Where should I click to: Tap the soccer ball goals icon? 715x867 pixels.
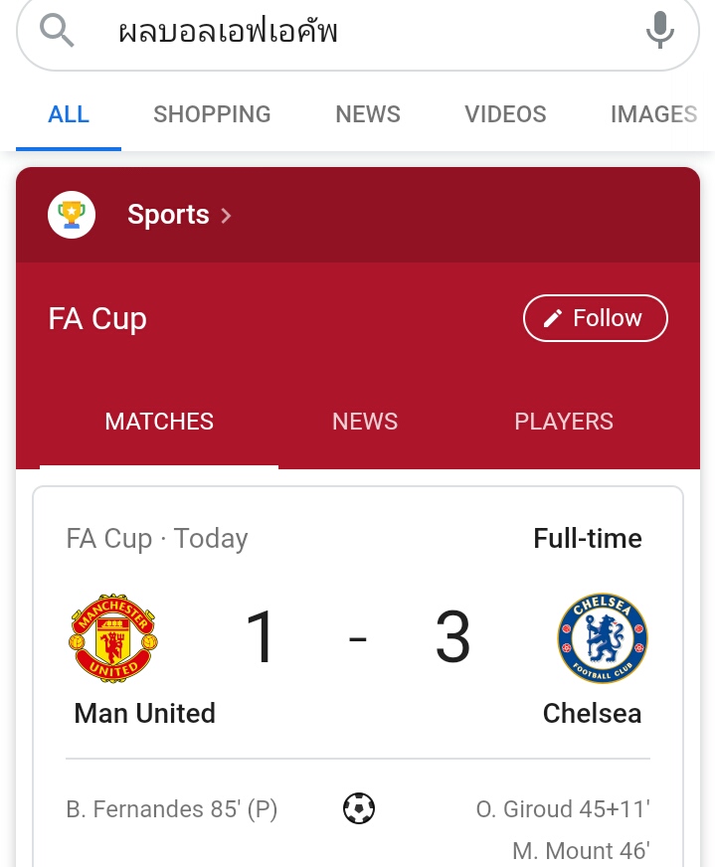359,808
